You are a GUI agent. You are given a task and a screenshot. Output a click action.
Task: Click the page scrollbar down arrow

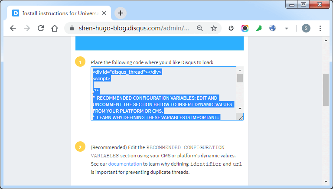tap(326, 182)
